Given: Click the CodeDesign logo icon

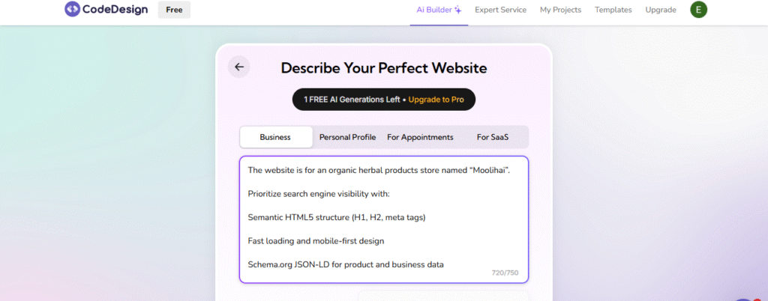Looking at the screenshot, I should tap(72, 9).
